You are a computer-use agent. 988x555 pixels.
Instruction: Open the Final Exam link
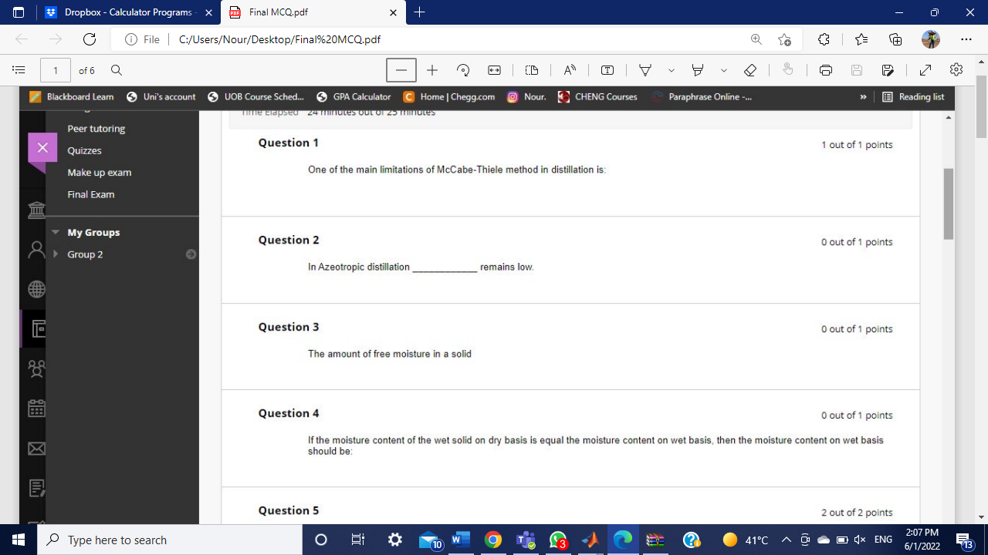[90, 194]
